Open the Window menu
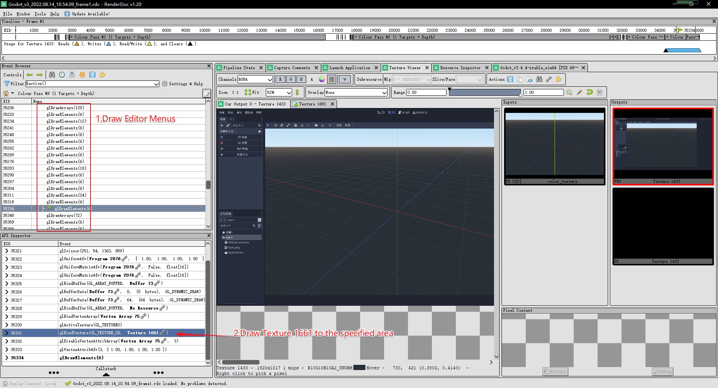Viewport: 718px width, 388px height. [23, 14]
